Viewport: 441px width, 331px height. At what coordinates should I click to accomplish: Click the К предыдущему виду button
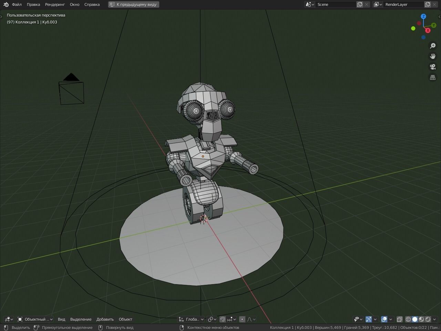[134, 4]
